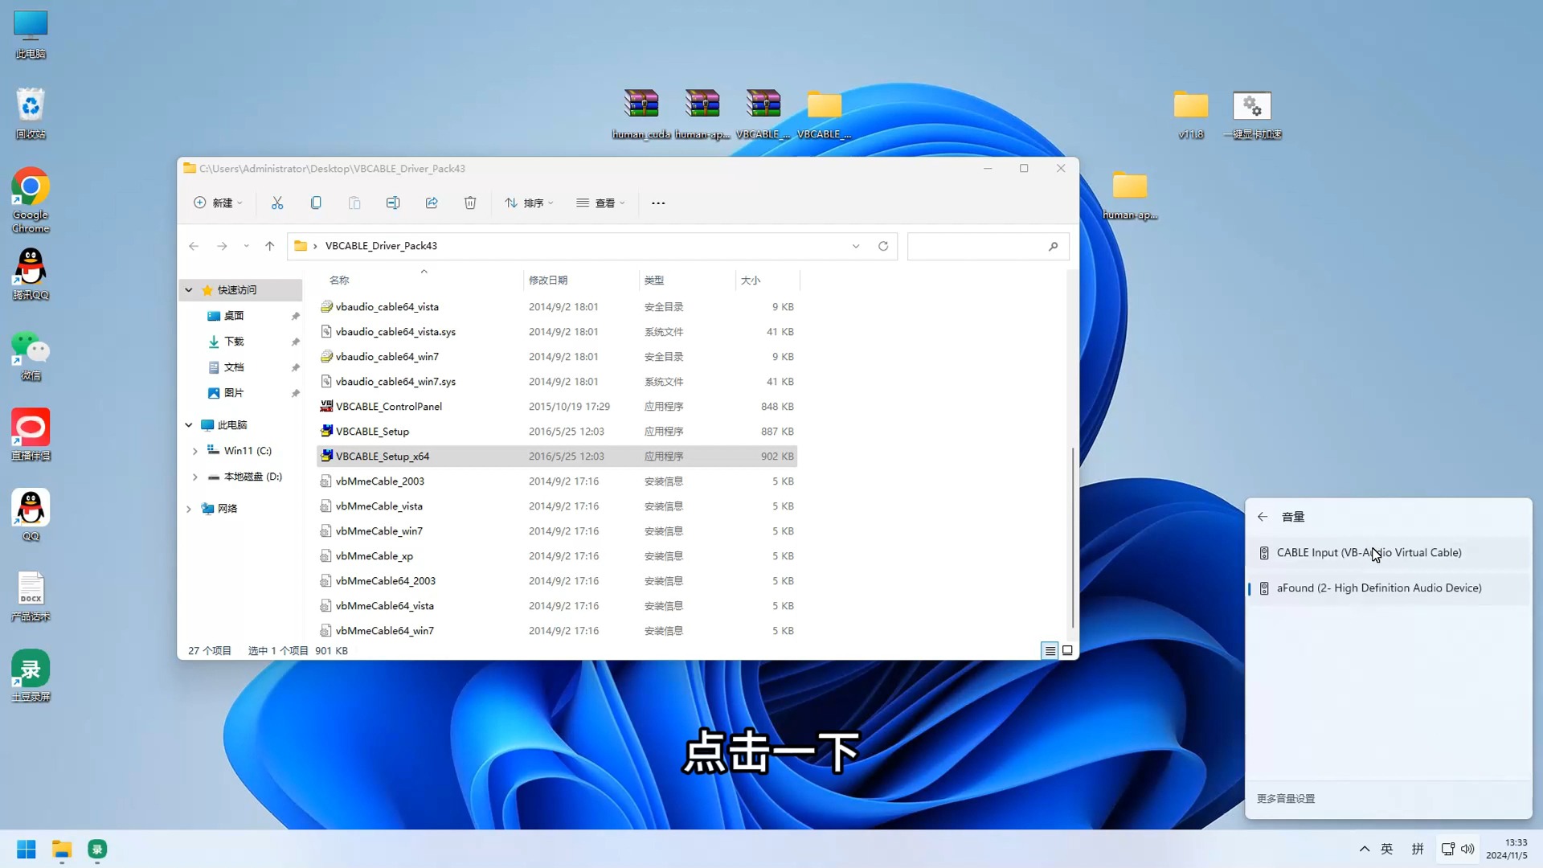Image resolution: width=1543 pixels, height=868 pixels.
Task: Select the vbaudio_cable64_vista.sys file
Action: (x=557, y=332)
